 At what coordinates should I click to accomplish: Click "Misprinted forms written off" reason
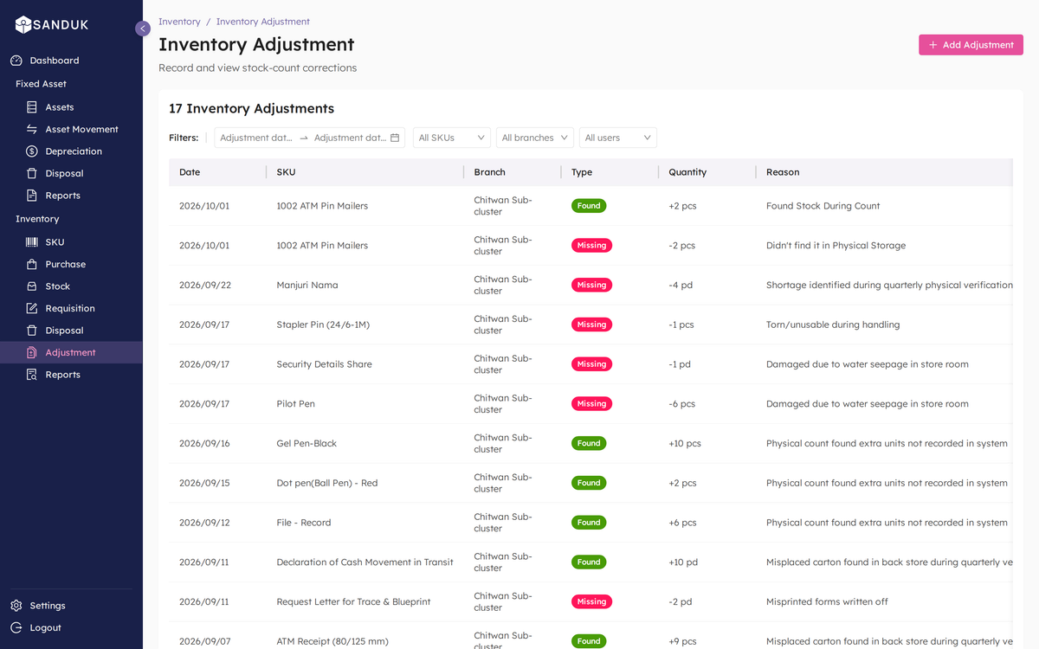[827, 601]
